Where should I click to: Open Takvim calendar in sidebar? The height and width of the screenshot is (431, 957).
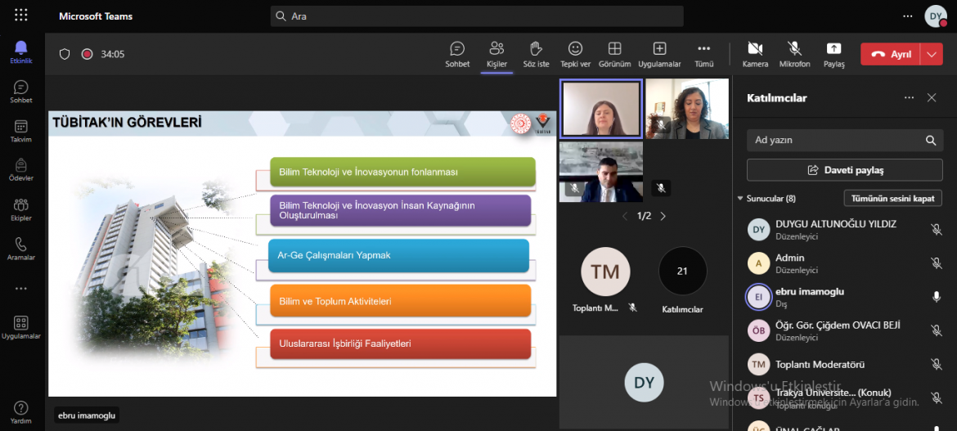[21, 131]
